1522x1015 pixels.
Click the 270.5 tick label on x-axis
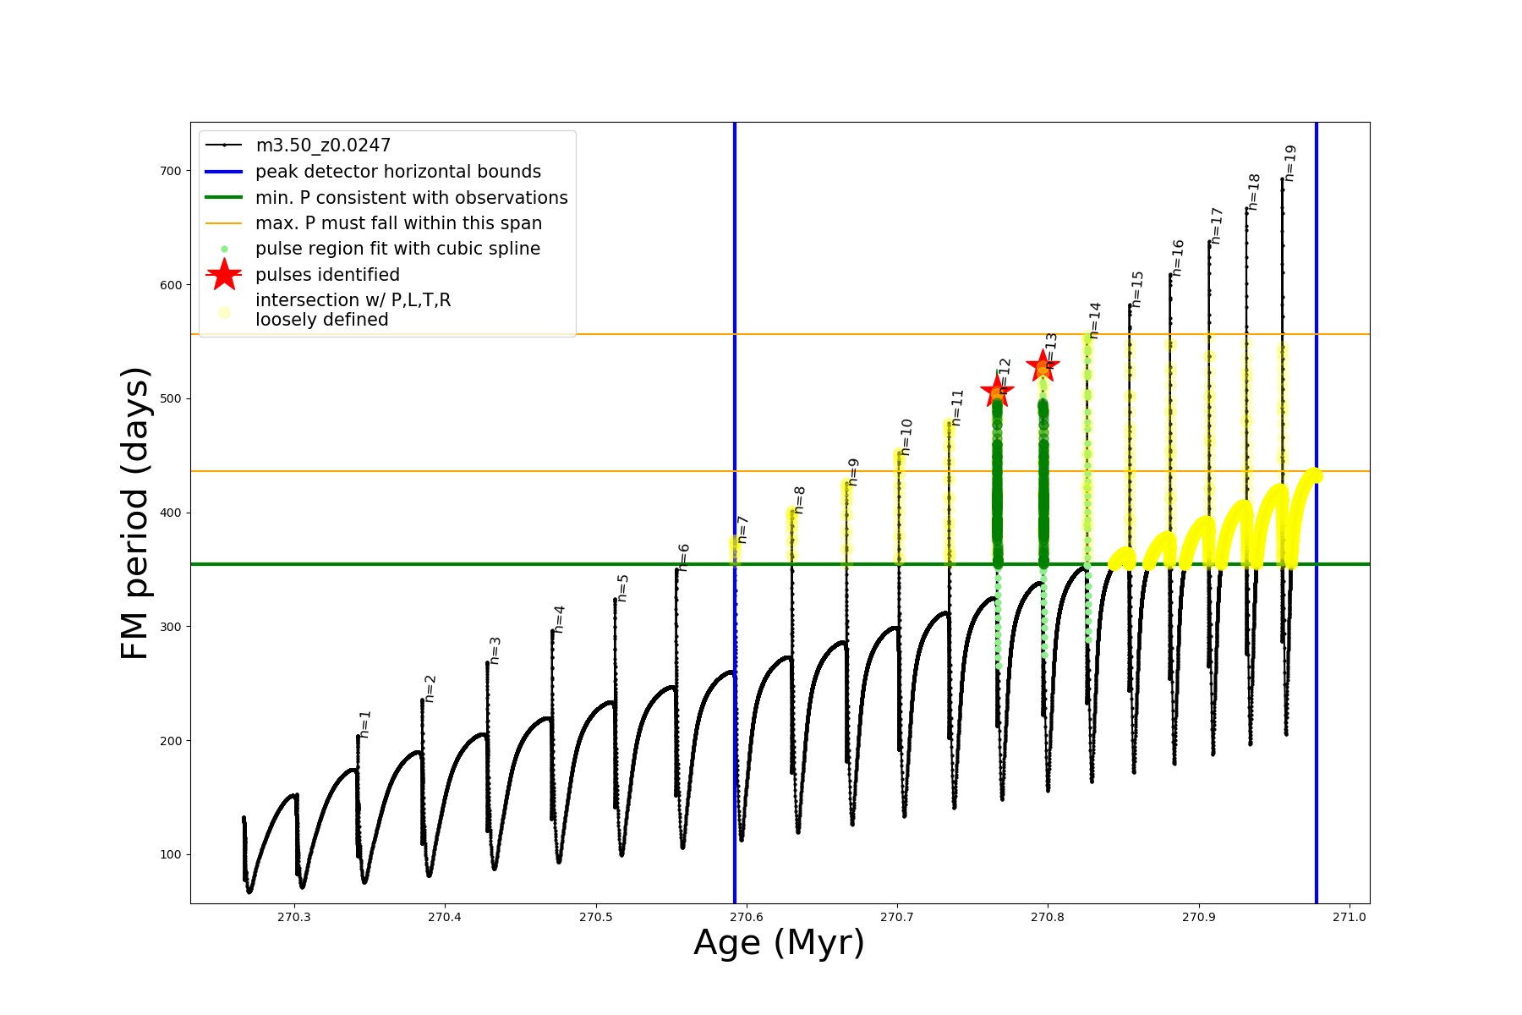tap(595, 918)
